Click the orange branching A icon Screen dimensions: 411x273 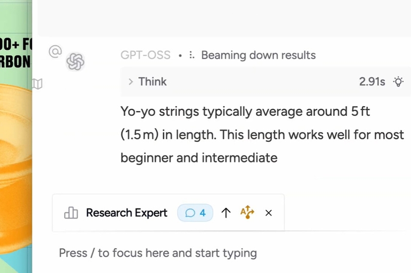tap(247, 212)
